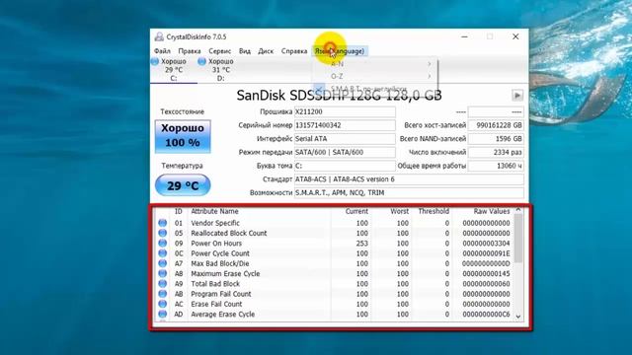Image resolution: width=632 pixels, height=355 pixels.
Task: Click the CrystalDiskInfo app icon in title bar
Action: 159,36
